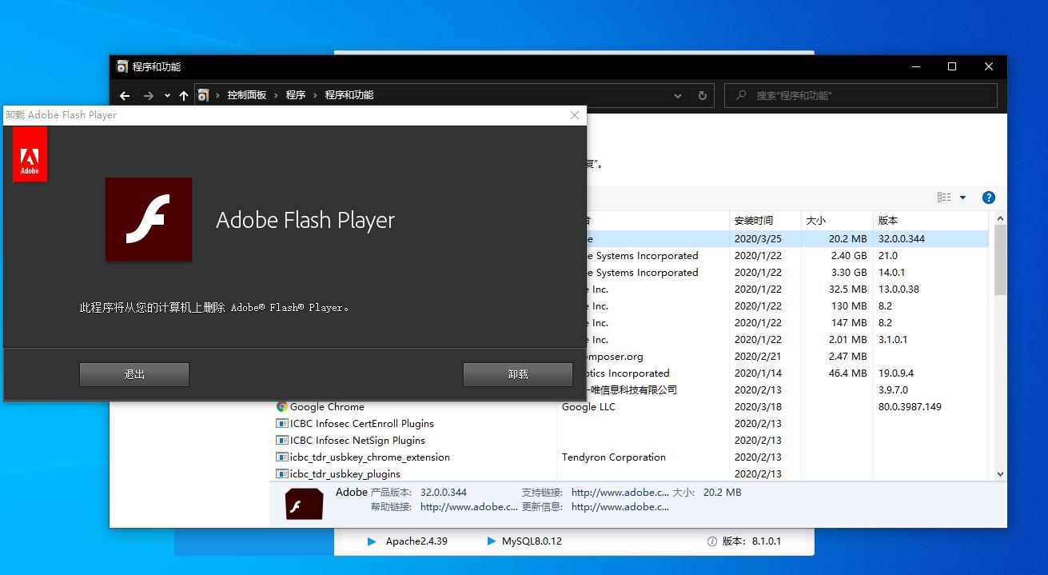The width and height of the screenshot is (1048, 575).
Task: Open 支持链接 http://www.adobe.c... link
Action: tap(620, 493)
